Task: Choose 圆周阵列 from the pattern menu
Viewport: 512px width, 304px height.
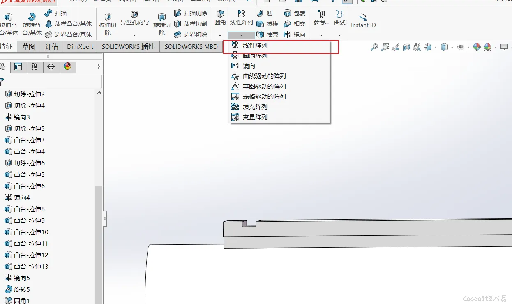Action: pyautogui.click(x=279, y=55)
